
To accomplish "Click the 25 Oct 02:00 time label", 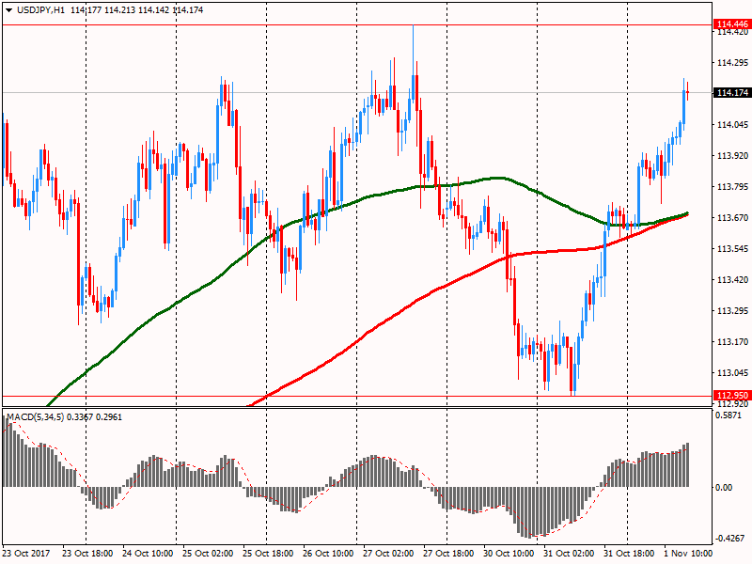I will pyautogui.click(x=208, y=554).
